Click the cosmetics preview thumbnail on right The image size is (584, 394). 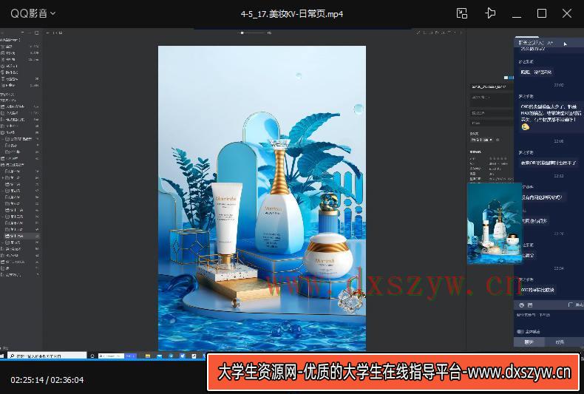click(x=495, y=223)
